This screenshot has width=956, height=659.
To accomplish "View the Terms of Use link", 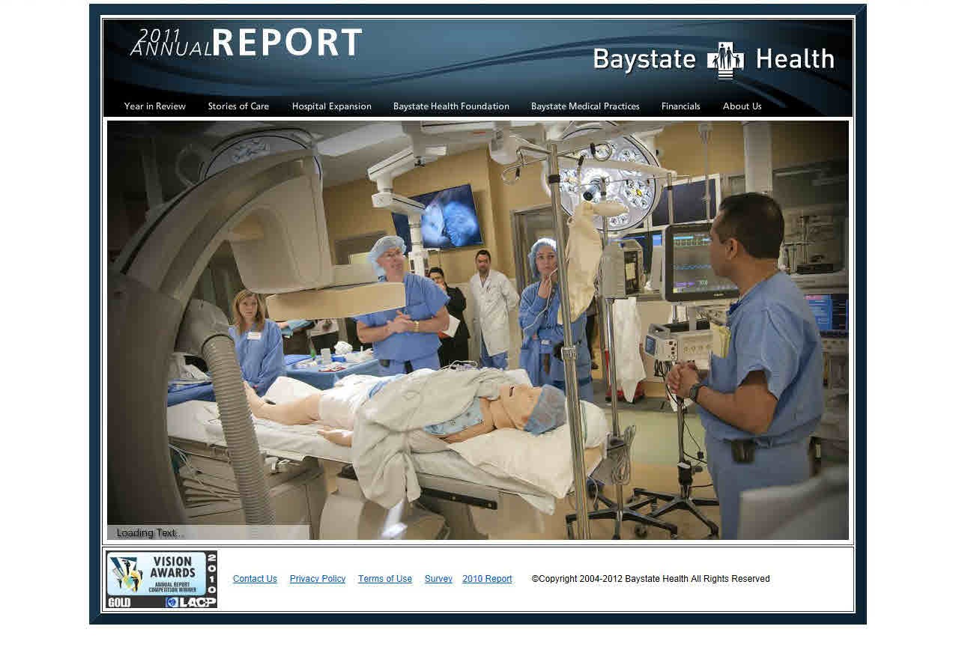I will pos(385,579).
